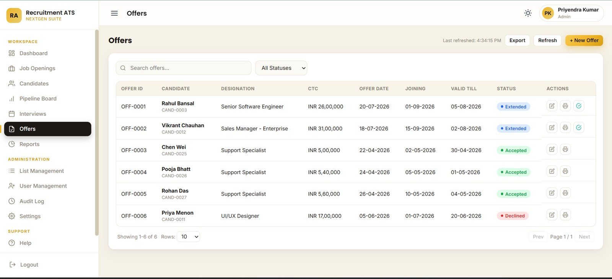Image resolution: width=612 pixels, height=279 pixels.
Task: Mark OFF-0001 as accepted with check icon
Action: [x=579, y=106]
